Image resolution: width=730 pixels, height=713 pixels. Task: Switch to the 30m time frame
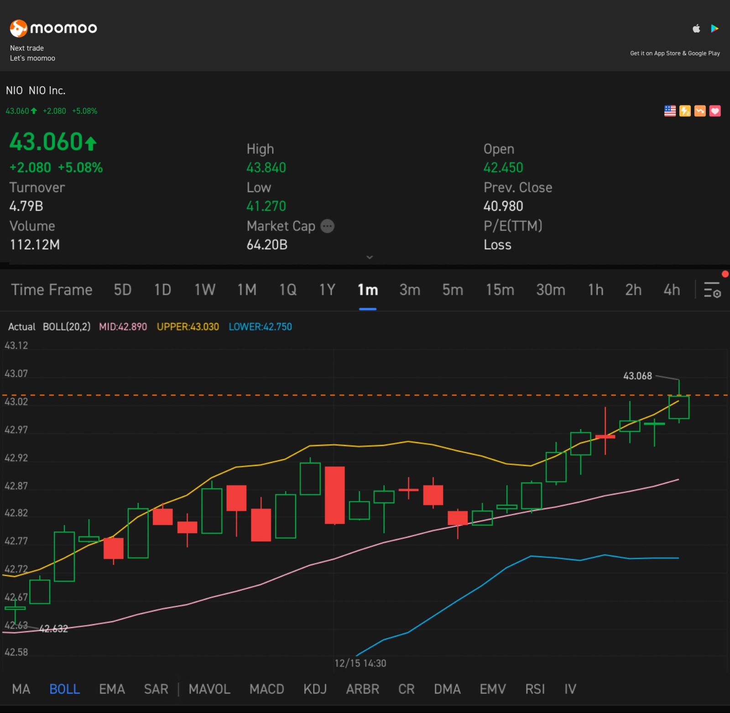551,290
